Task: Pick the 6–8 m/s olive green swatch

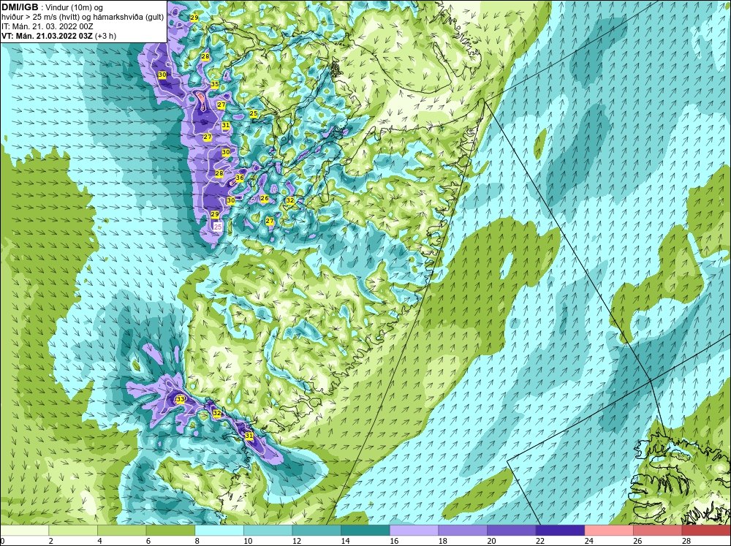Action: (x=170, y=530)
